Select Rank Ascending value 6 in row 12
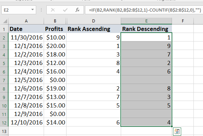 click(x=93, y=122)
